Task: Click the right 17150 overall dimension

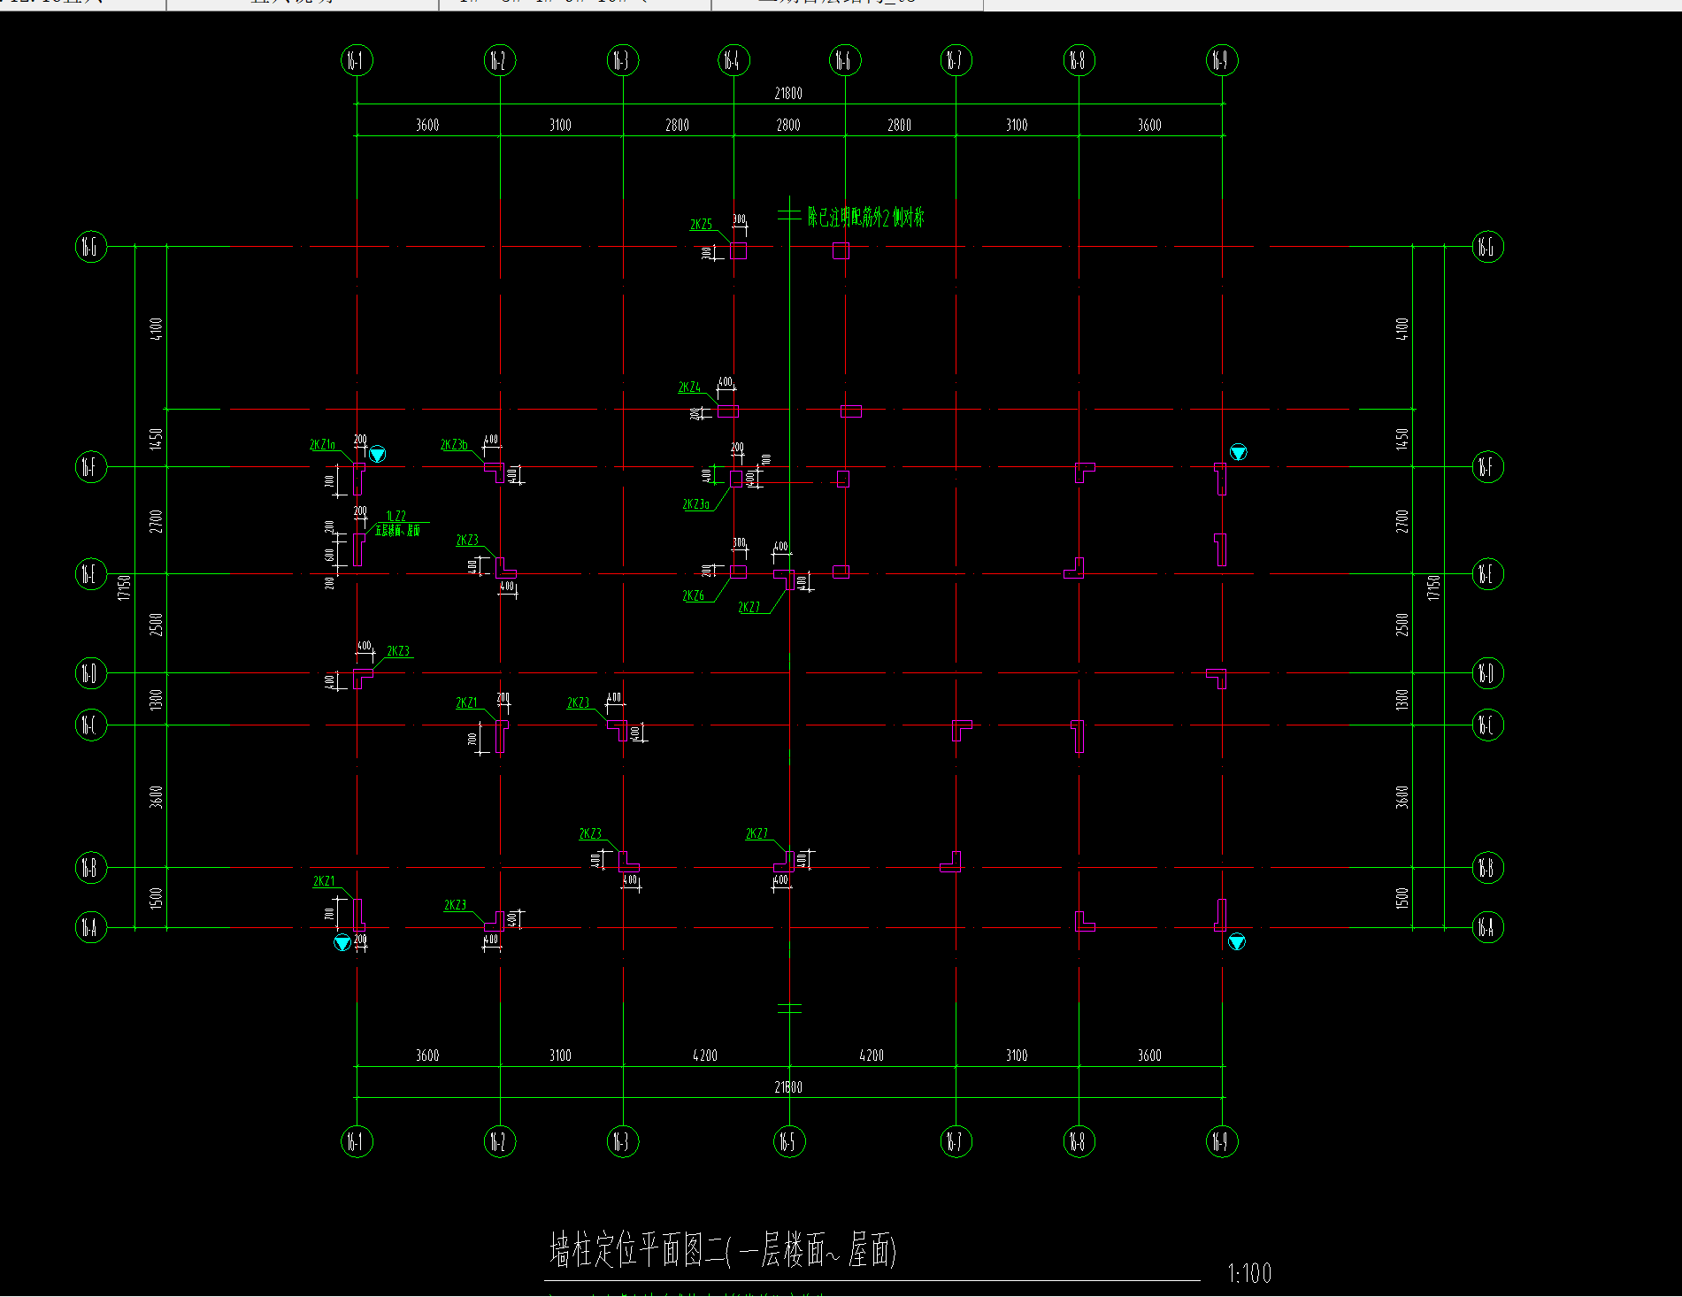Action: (x=1433, y=587)
